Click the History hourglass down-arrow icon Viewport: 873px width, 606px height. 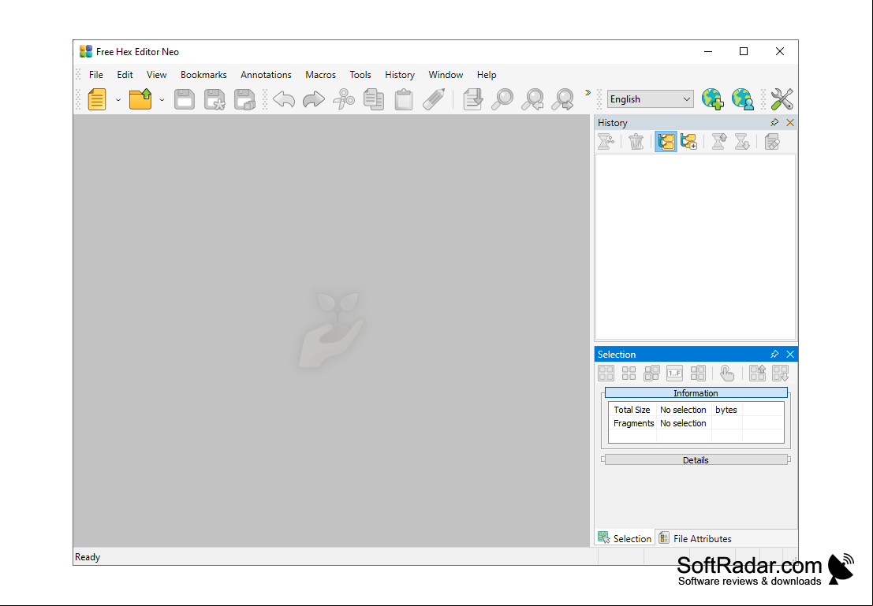click(x=741, y=142)
